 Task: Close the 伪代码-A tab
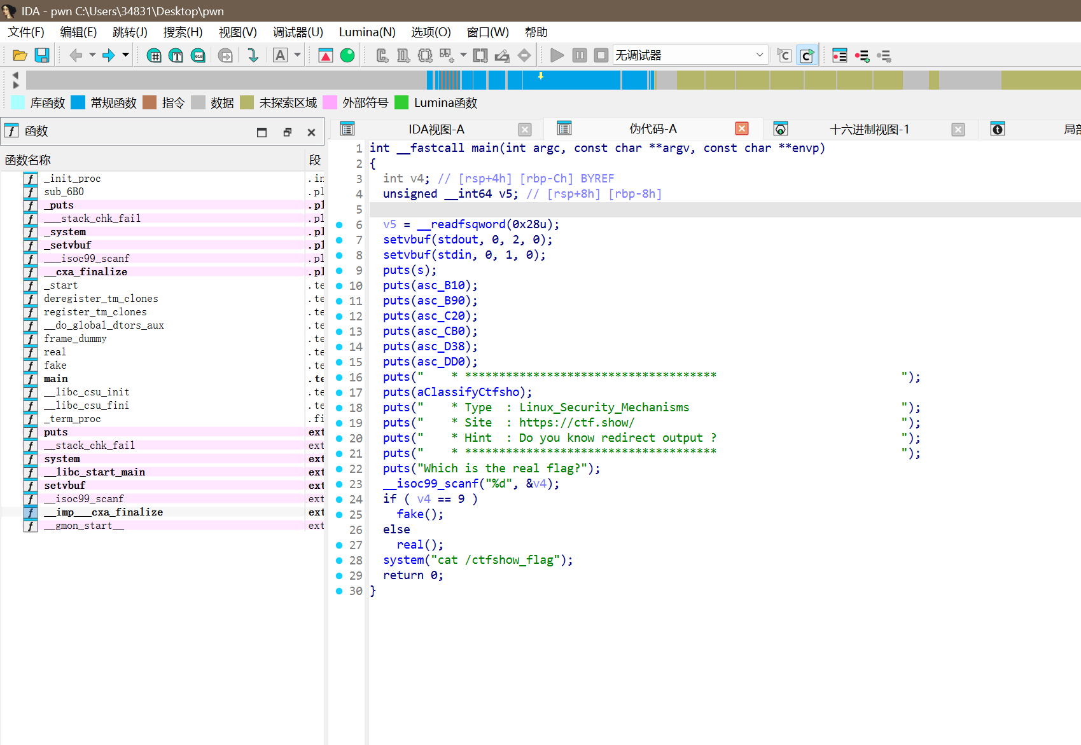(x=742, y=129)
